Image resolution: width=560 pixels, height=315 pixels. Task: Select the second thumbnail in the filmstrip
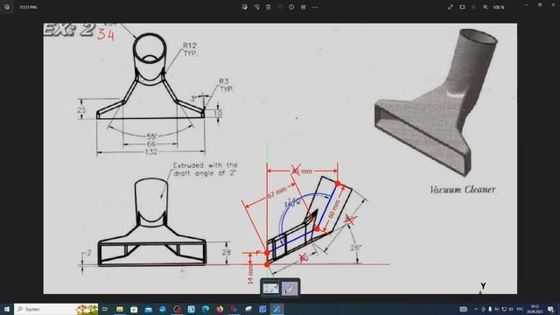(290, 288)
